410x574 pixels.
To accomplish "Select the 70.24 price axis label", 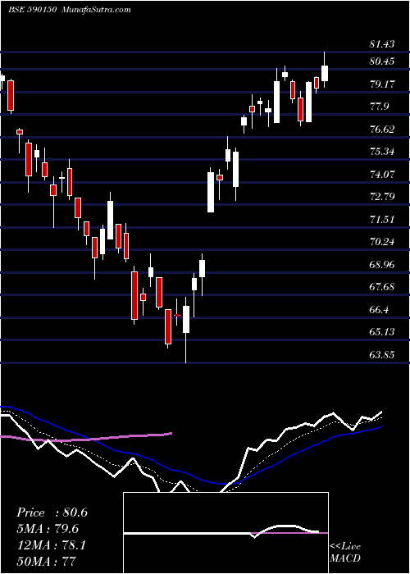I will pos(382,242).
